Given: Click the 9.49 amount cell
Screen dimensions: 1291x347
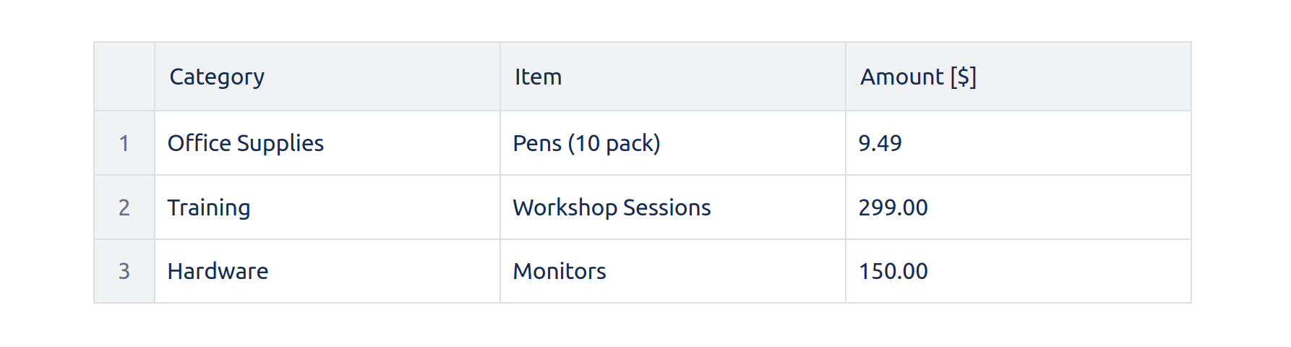Looking at the screenshot, I should (880, 143).
